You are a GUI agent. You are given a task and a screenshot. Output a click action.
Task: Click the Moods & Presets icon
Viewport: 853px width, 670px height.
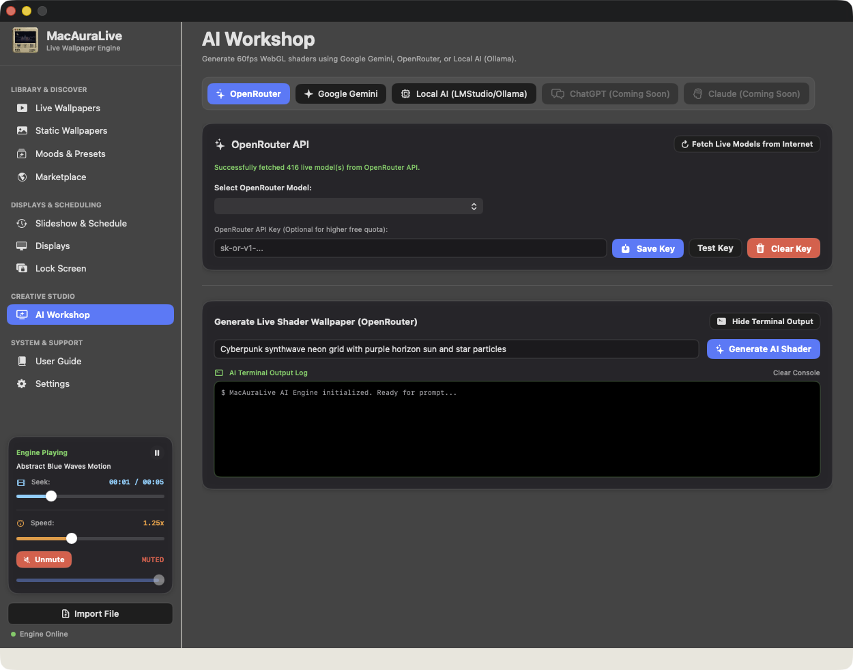tap(22, 154)
